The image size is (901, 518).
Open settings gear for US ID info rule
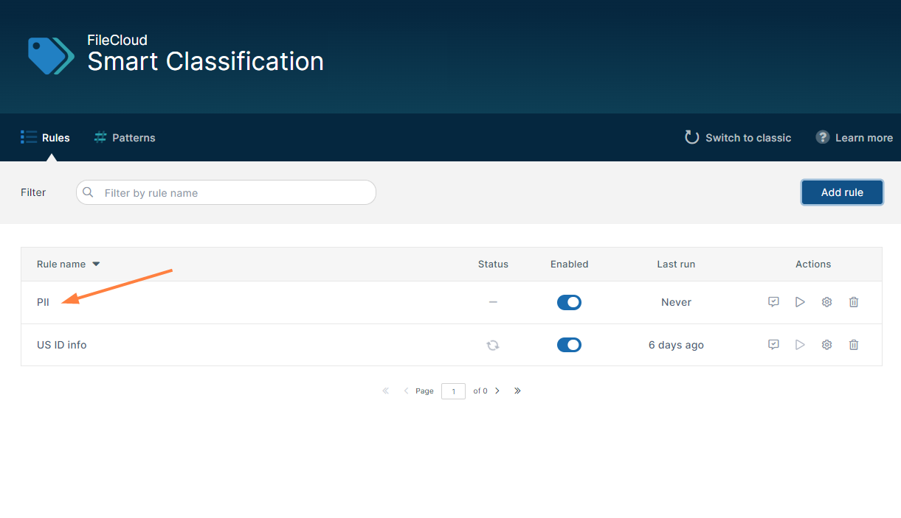(x=826, y=345)
